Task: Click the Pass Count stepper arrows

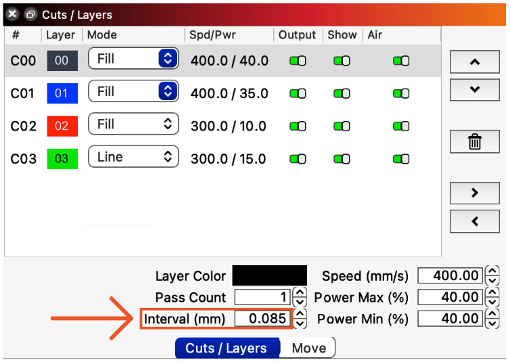Action: pyautogui.click(x=300, y=297)
